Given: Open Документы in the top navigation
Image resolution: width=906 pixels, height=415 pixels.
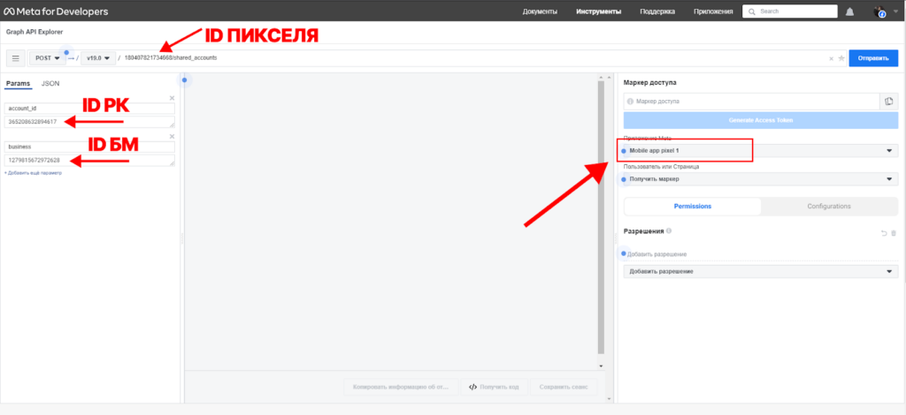Looking at the screenshot, I should coord(540,11).
